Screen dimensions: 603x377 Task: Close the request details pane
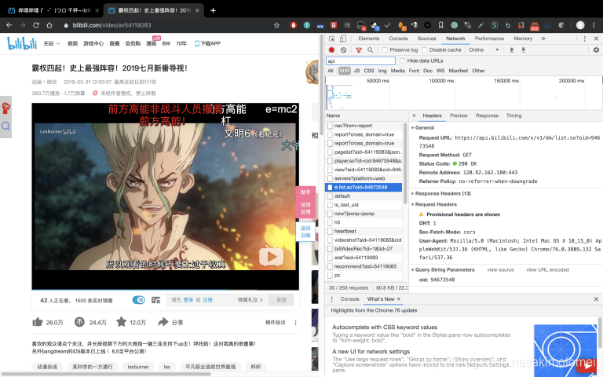pyautogui.click(x=414, y=115)
